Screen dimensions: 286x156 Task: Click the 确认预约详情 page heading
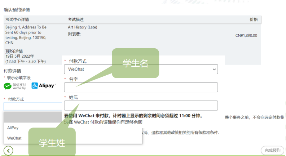(x=17, y=10)
